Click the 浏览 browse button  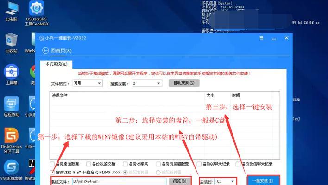coord(180,181)
